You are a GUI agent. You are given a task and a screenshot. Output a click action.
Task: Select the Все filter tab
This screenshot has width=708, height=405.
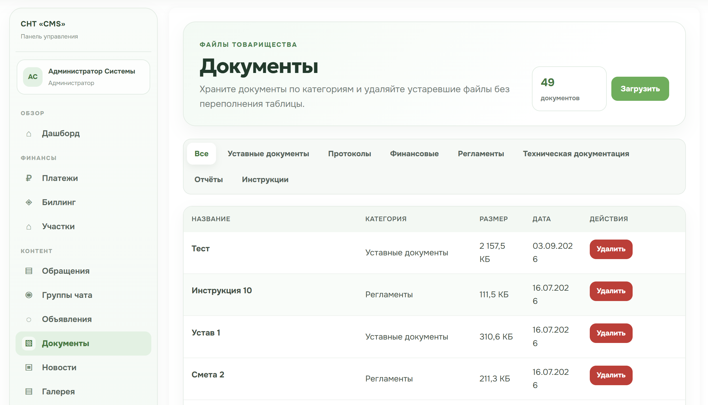[x=201, y=154]
